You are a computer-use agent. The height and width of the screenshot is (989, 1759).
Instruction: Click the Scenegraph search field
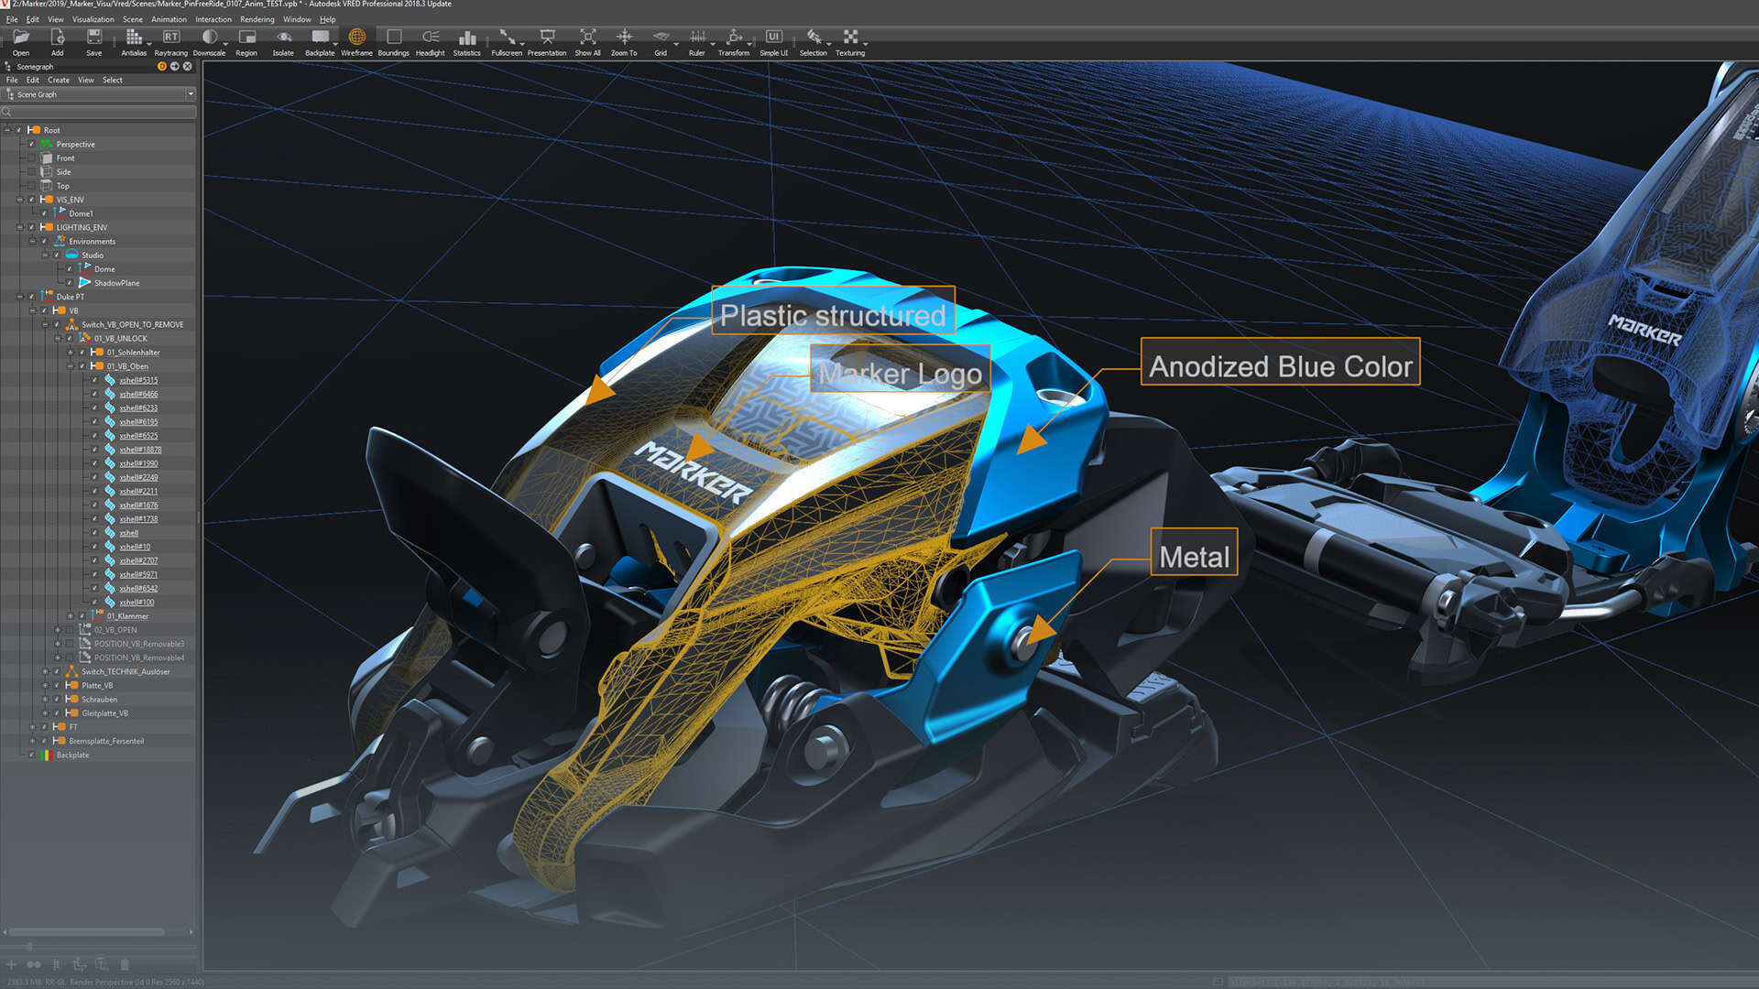click(x=99, y=112)
